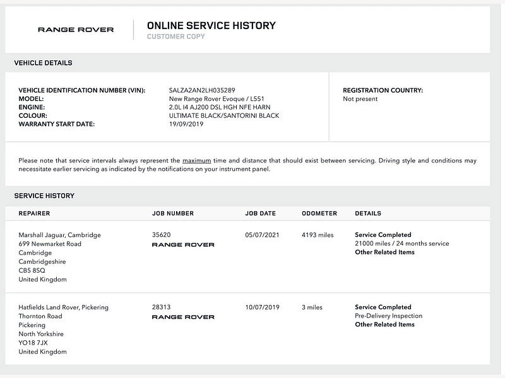The image size is (505, 378).
Task: Click the Repairer column header
Action: point(34,214)
